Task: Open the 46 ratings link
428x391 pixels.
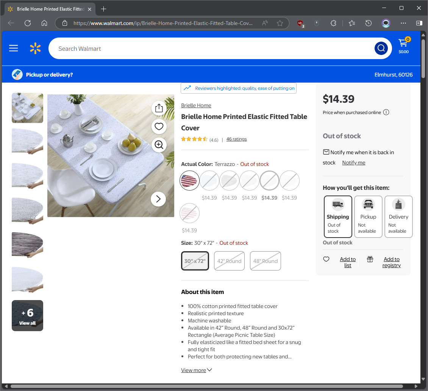Action: [x=236, y=139]
